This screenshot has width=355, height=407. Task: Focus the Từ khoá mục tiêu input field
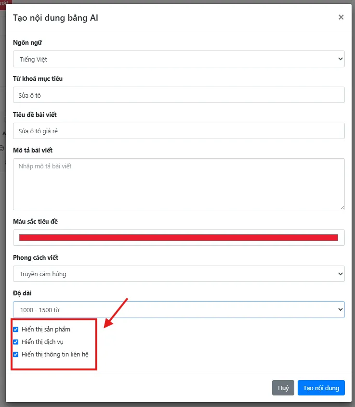pos(179,95)
